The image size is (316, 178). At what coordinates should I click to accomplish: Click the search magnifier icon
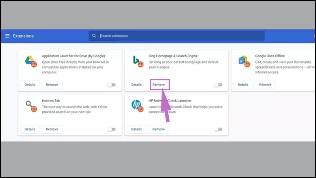[94, 36]
